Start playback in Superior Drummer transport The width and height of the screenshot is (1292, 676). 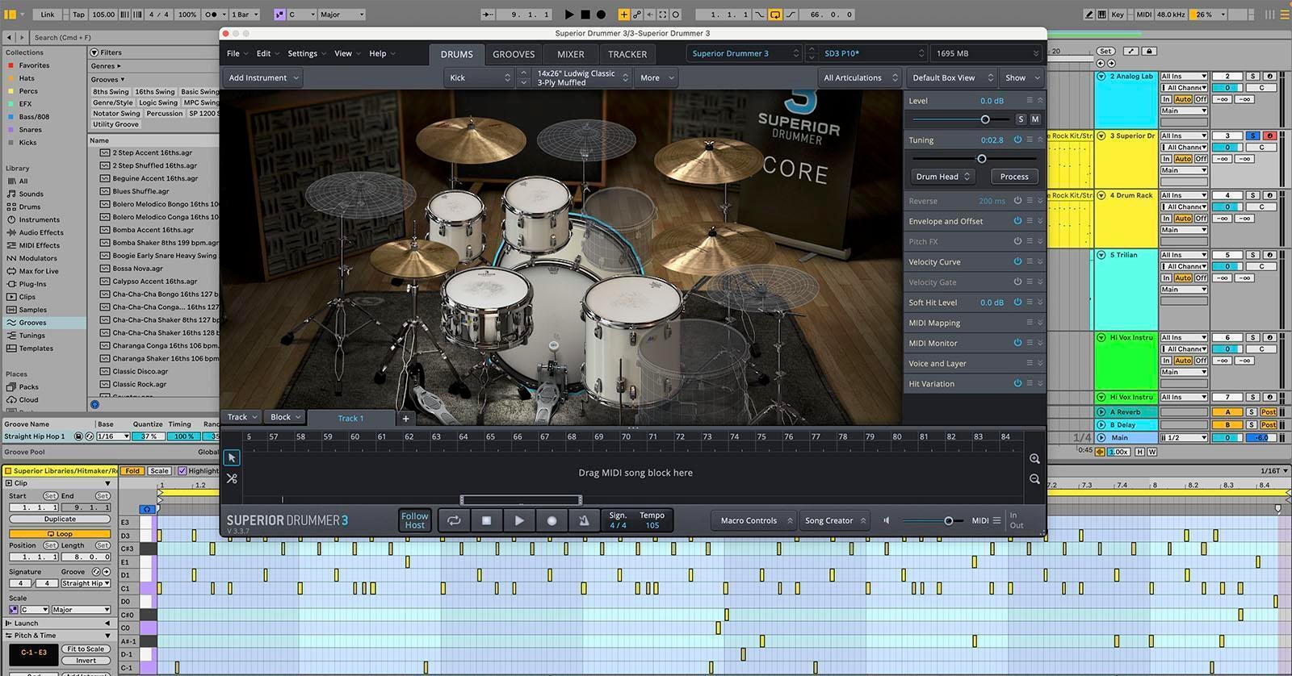pyautogui.click(x=519, y=520)
